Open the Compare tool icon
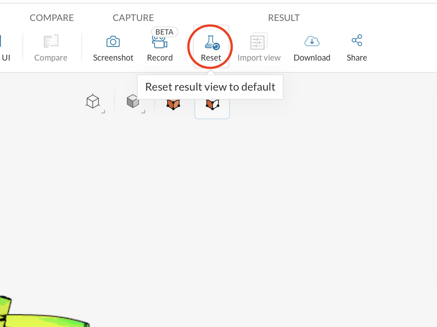 [51, 41]
